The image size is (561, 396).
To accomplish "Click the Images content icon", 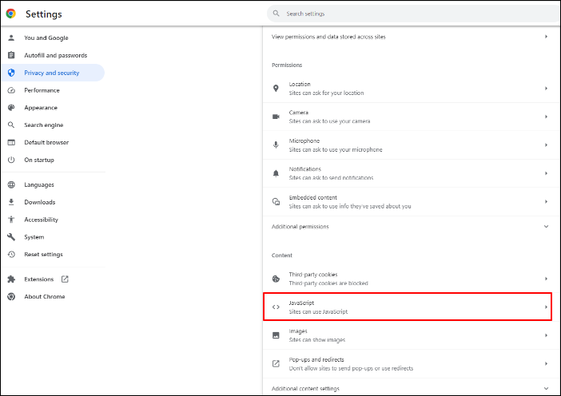I will (276, 335).
